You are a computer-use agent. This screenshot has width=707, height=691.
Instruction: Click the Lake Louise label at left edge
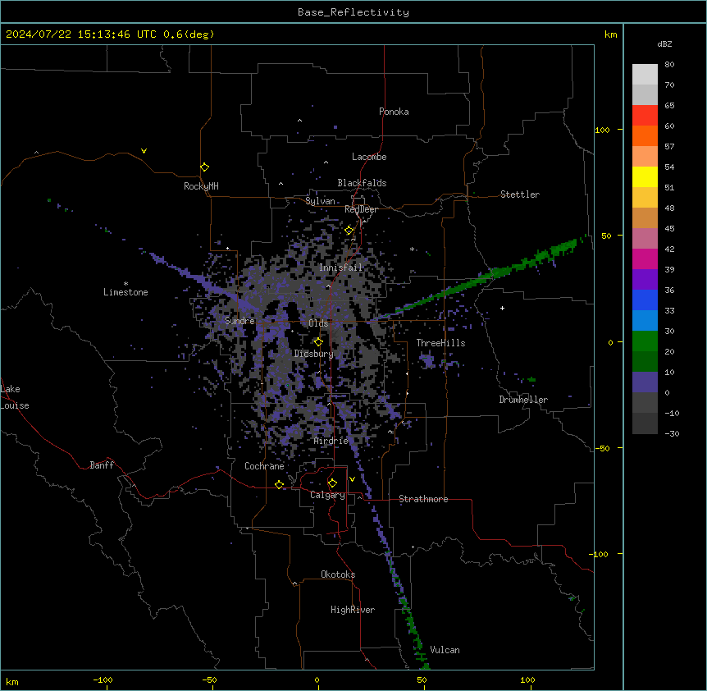point(15,397)
